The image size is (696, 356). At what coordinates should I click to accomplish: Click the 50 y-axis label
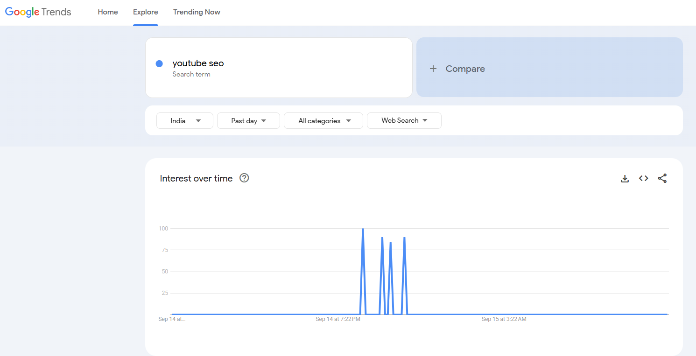tap(165, 272)
